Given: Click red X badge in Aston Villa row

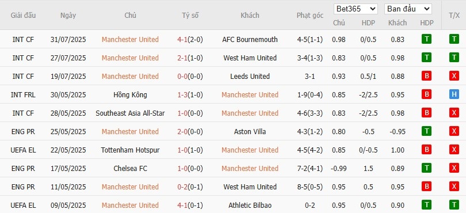Looking at the screenshot, I should pyautogui.click(x=454, y=131).
